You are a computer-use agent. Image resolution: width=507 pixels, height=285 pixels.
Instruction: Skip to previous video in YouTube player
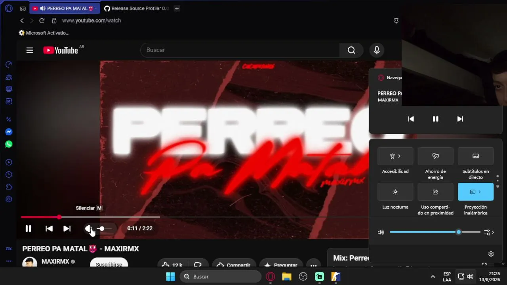pos(49,228)
